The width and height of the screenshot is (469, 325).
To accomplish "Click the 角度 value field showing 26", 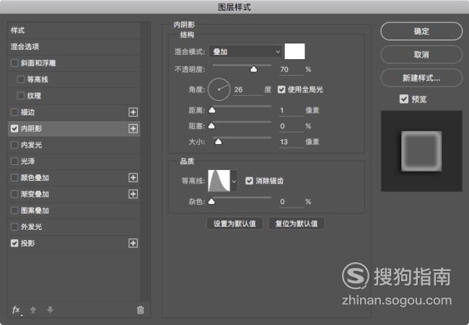I will coord(247,89).
